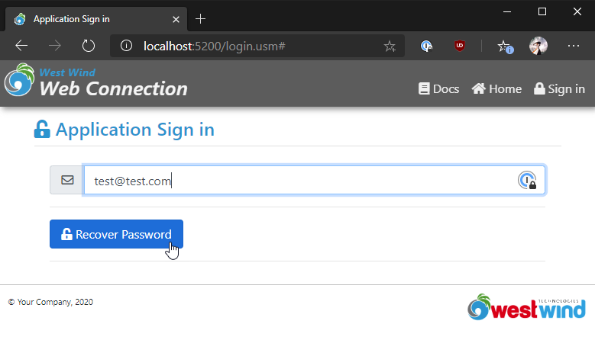
Task: Add this page to favorites using the star icon
Action: (390, 47)
